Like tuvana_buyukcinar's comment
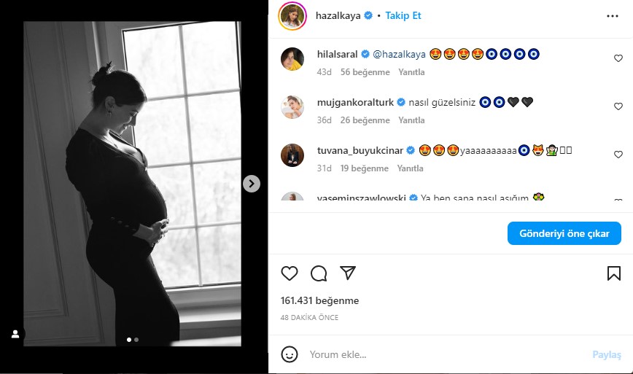The image size is (633, 374). (x=618, y=155)
